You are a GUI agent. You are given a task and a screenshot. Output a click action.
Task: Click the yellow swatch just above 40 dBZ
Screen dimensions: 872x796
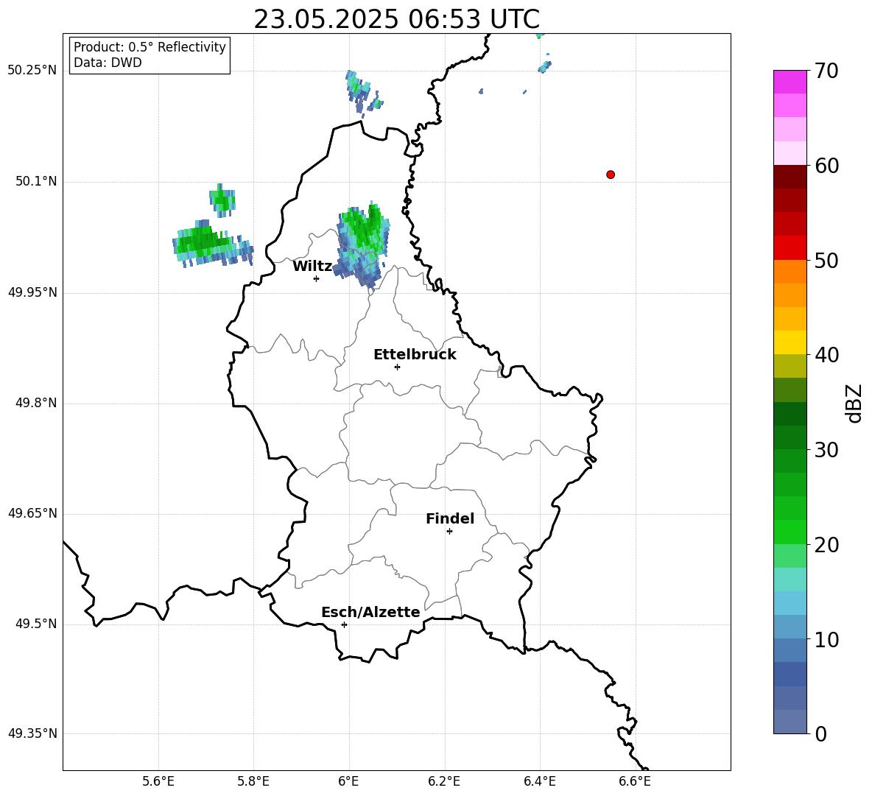tap(790, 342)
